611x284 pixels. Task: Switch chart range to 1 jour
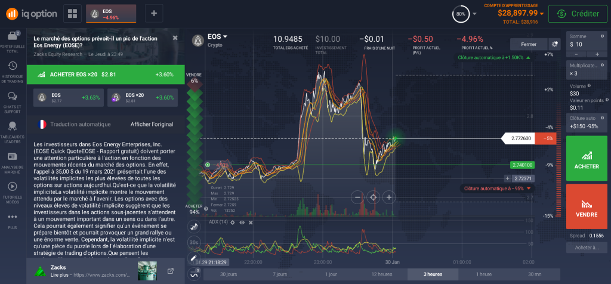(331, 274)
